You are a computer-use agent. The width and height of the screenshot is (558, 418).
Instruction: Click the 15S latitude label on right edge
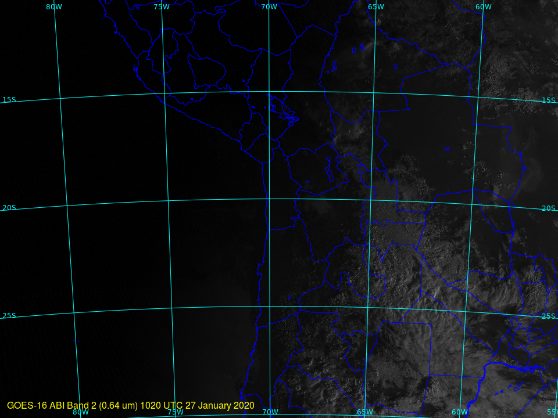tap(548, 100)
